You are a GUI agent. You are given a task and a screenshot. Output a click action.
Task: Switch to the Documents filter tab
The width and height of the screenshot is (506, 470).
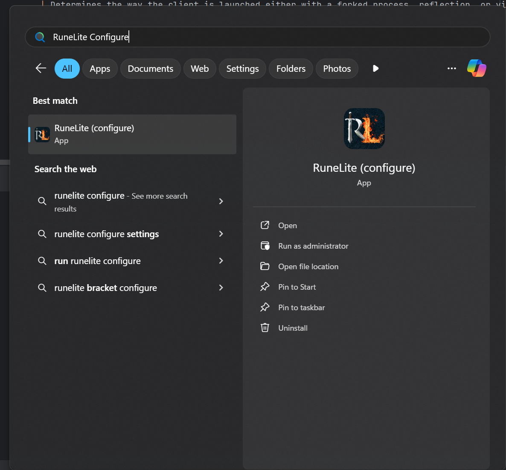151,68
